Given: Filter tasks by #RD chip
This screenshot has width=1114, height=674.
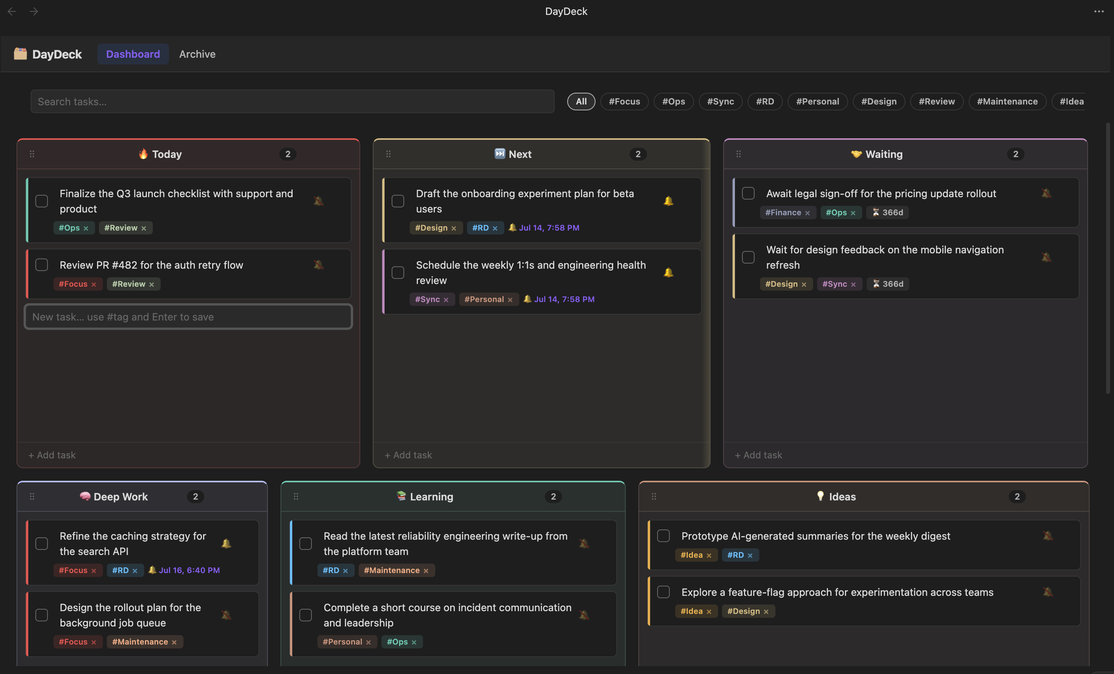Looking at the screenshot, I should (x=765, y=101).
